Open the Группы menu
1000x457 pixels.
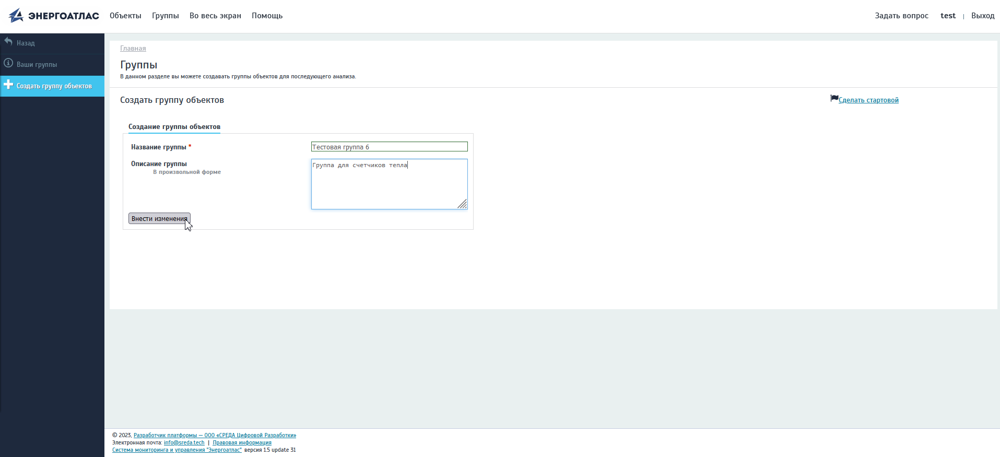pyautogui.click(x=166, y=16)
